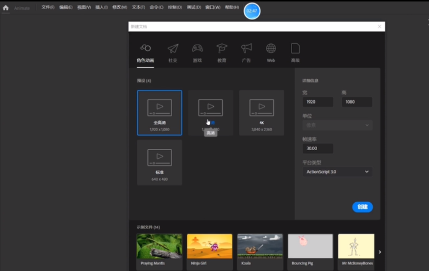Image resolution: width=429 pixels, height=271 pixels.
Task: Open the 视图(V) menu
Action: point(84,7)
